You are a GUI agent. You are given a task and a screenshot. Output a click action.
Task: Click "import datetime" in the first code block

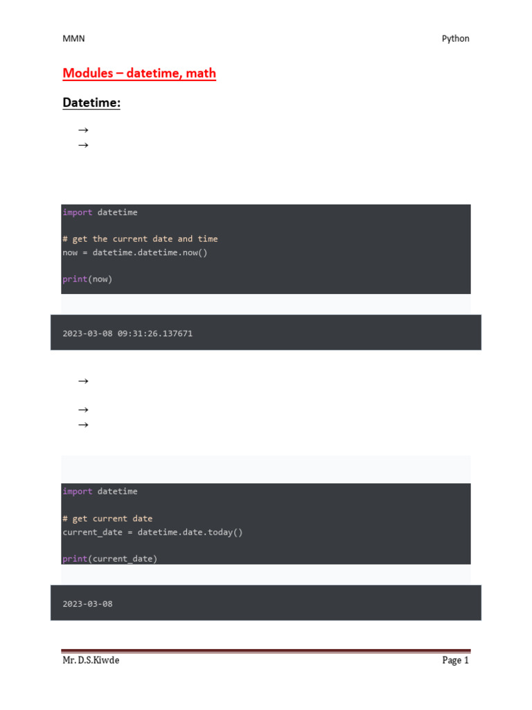point(100,212)
